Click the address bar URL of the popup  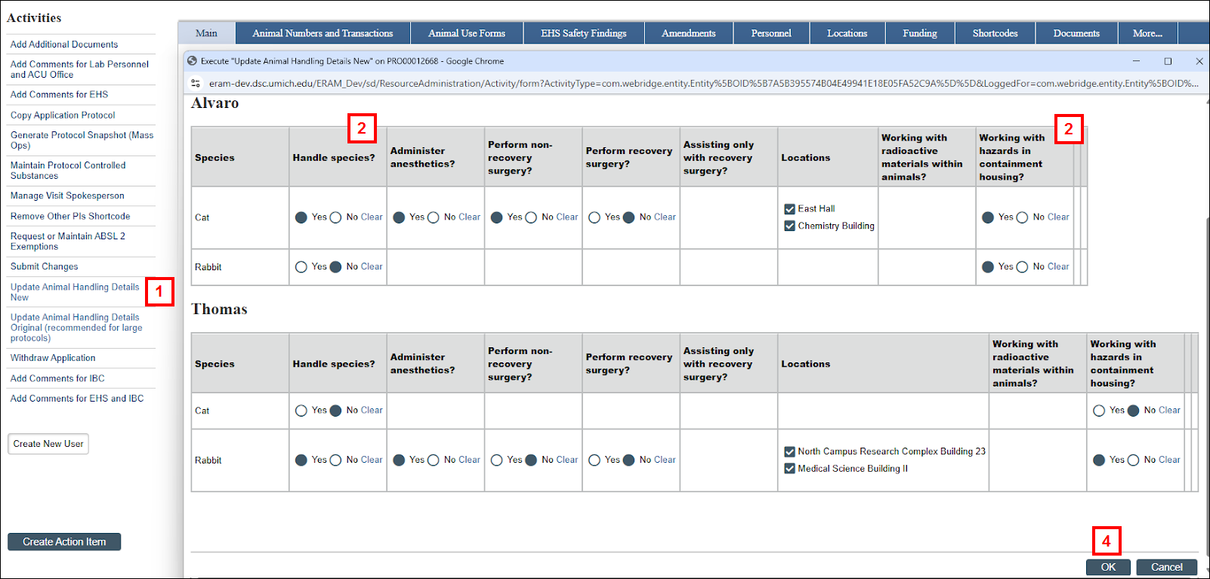703,84
